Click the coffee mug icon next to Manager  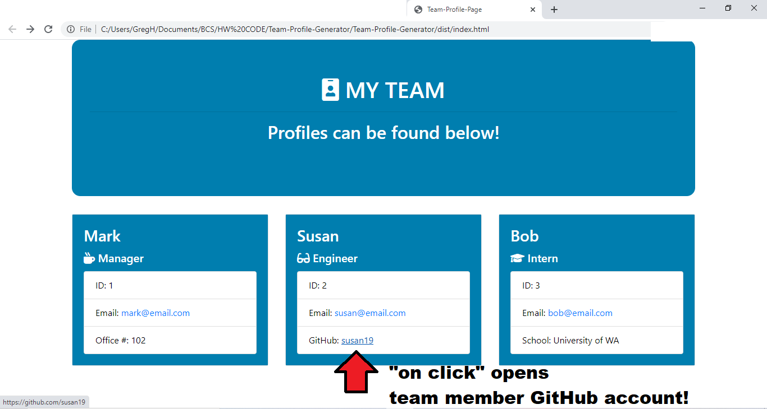(89, 258)
